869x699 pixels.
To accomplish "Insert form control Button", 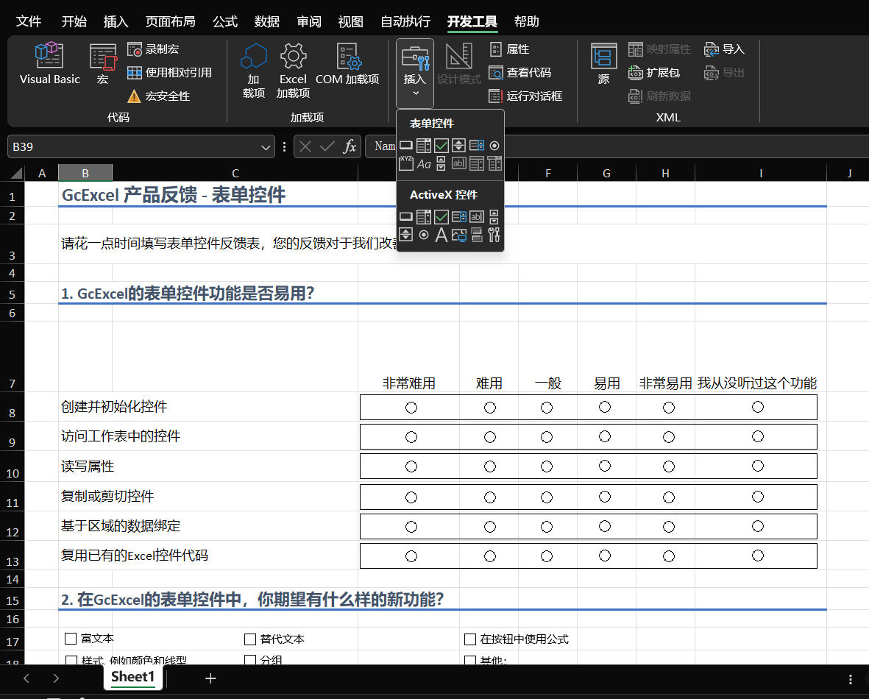I will 405,146.
